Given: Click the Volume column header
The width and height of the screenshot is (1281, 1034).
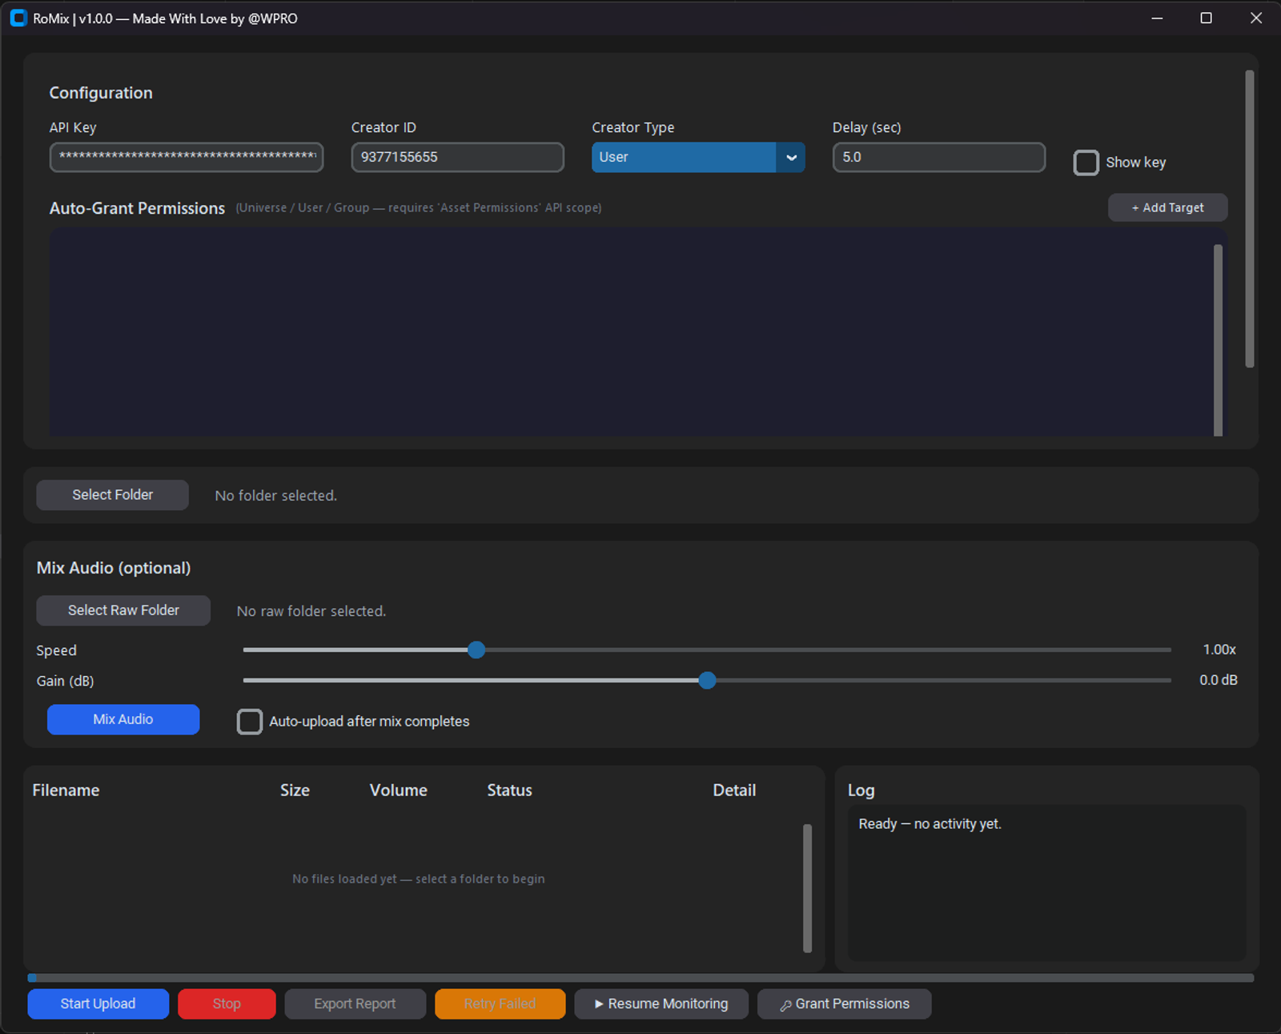Looking at the screenshot, I should (x=398, y=791).
